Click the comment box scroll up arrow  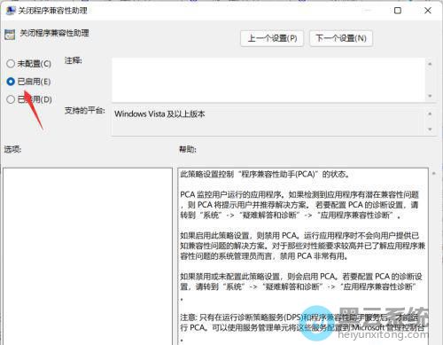[x=430, y=64]
